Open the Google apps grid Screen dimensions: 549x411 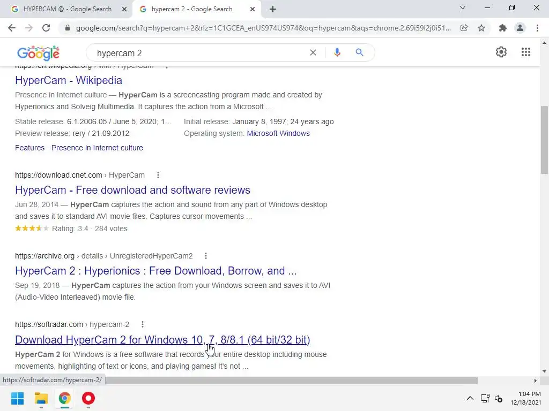pos(526,52)
